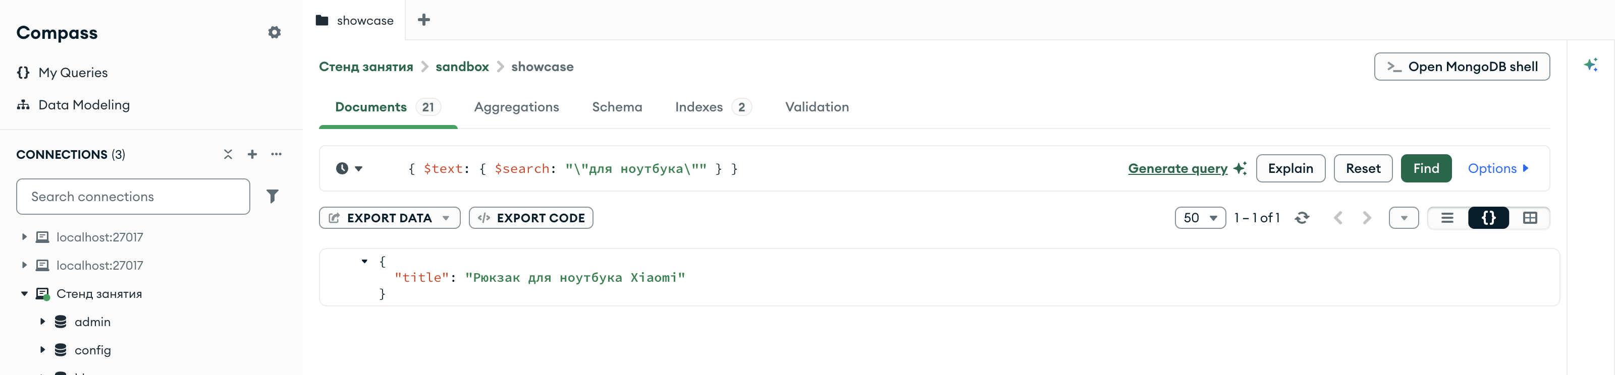Open Compass settings gear
Viewport: 1615px width, 375px height.
274,33
